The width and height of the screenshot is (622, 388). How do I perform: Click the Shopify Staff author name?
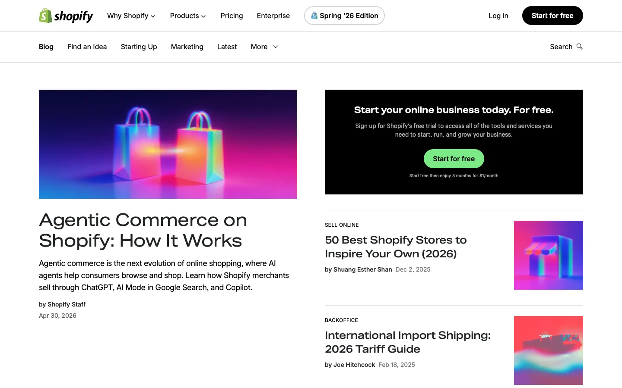point(67,304)
